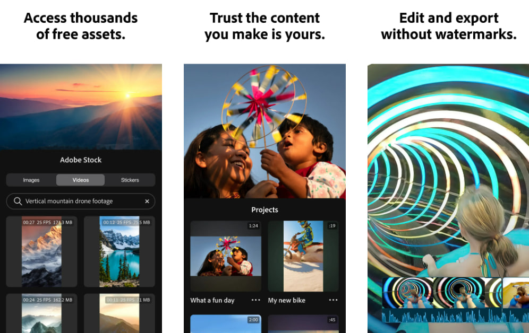The width and height of the screenshot is (529, 333).
Task: Select the Videos tab
Action: tap(81, 180)
